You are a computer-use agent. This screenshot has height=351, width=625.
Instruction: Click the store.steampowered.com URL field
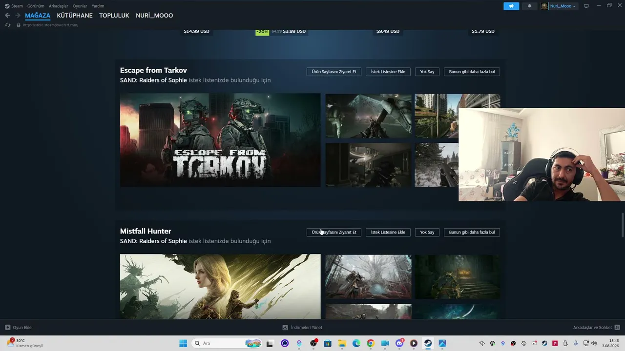pos(51,25)
